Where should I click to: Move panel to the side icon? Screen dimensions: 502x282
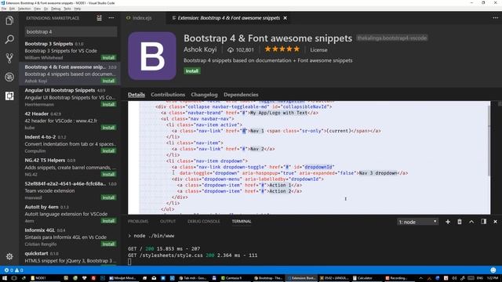pos(483,222)
